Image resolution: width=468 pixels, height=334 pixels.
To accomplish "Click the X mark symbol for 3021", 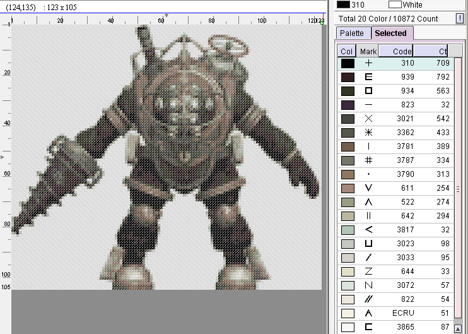I will coord(368,119).
